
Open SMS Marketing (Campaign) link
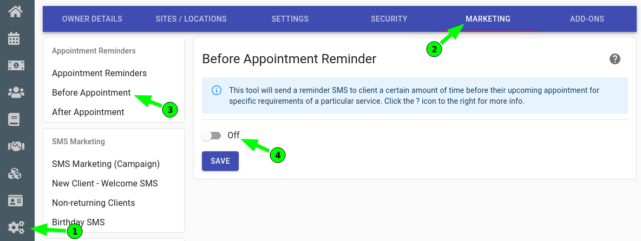coord(106,164)
